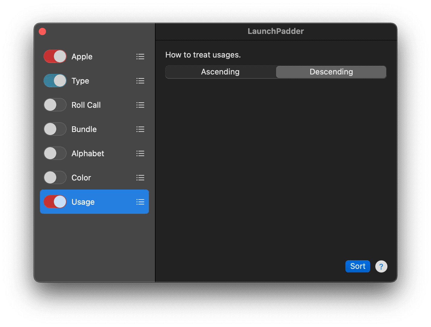Select the Descending segment

331,72
